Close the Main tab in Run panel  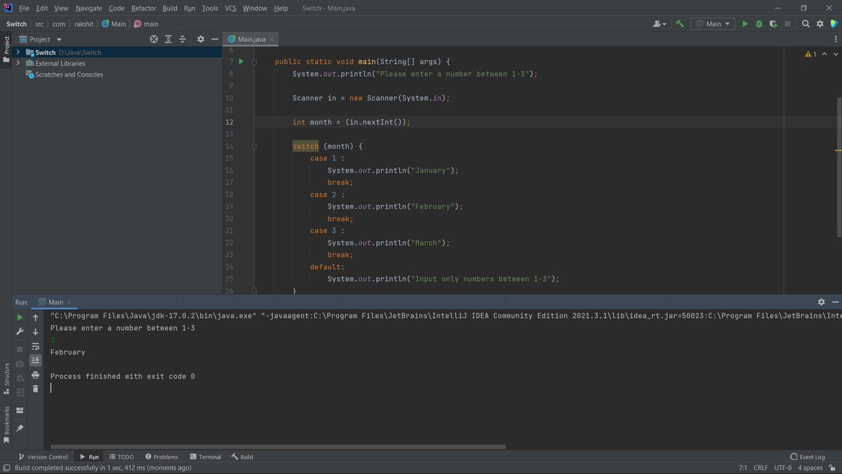coord(69,303)
